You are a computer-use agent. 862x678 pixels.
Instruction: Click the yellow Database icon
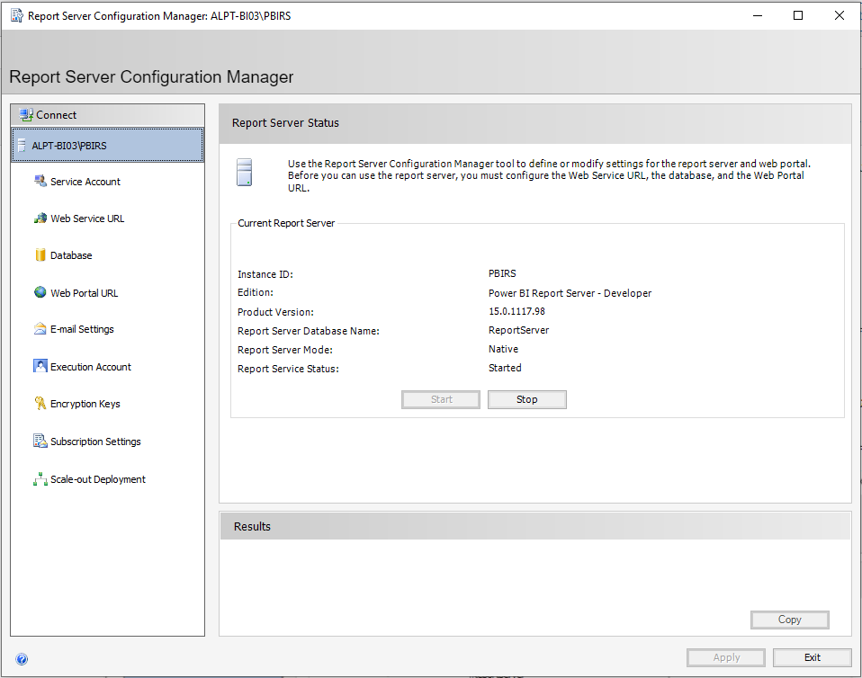tap(40, 255)
